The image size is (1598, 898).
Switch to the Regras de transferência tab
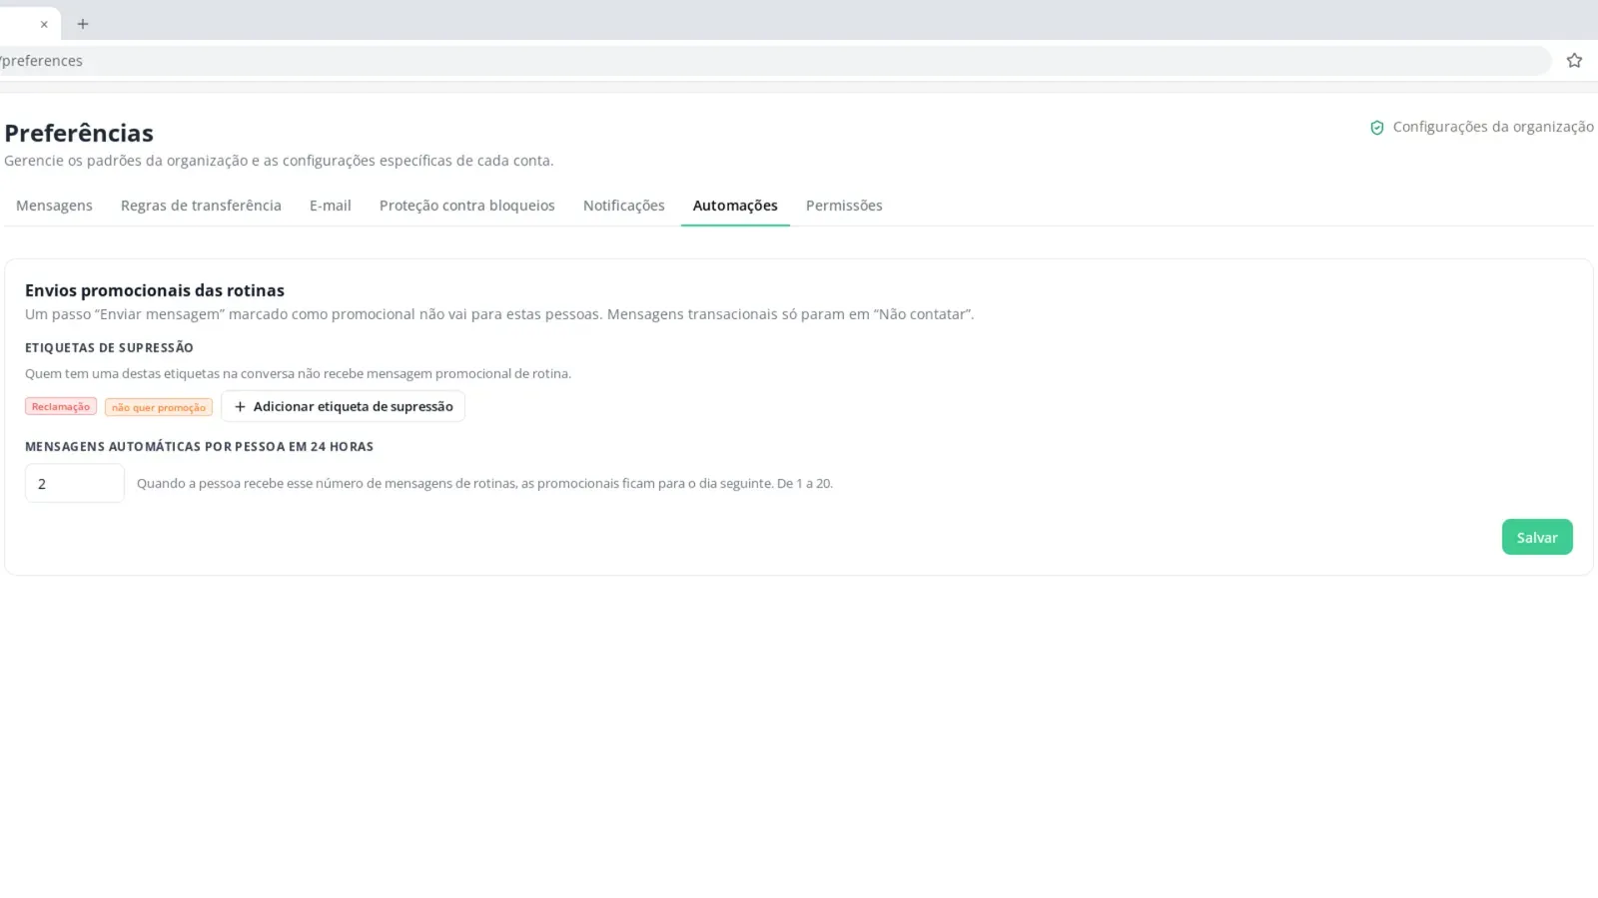201,206
